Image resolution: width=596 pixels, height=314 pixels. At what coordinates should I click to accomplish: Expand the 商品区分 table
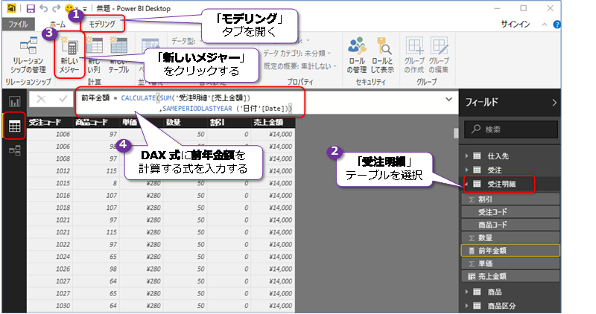click(x=467, y=306)
